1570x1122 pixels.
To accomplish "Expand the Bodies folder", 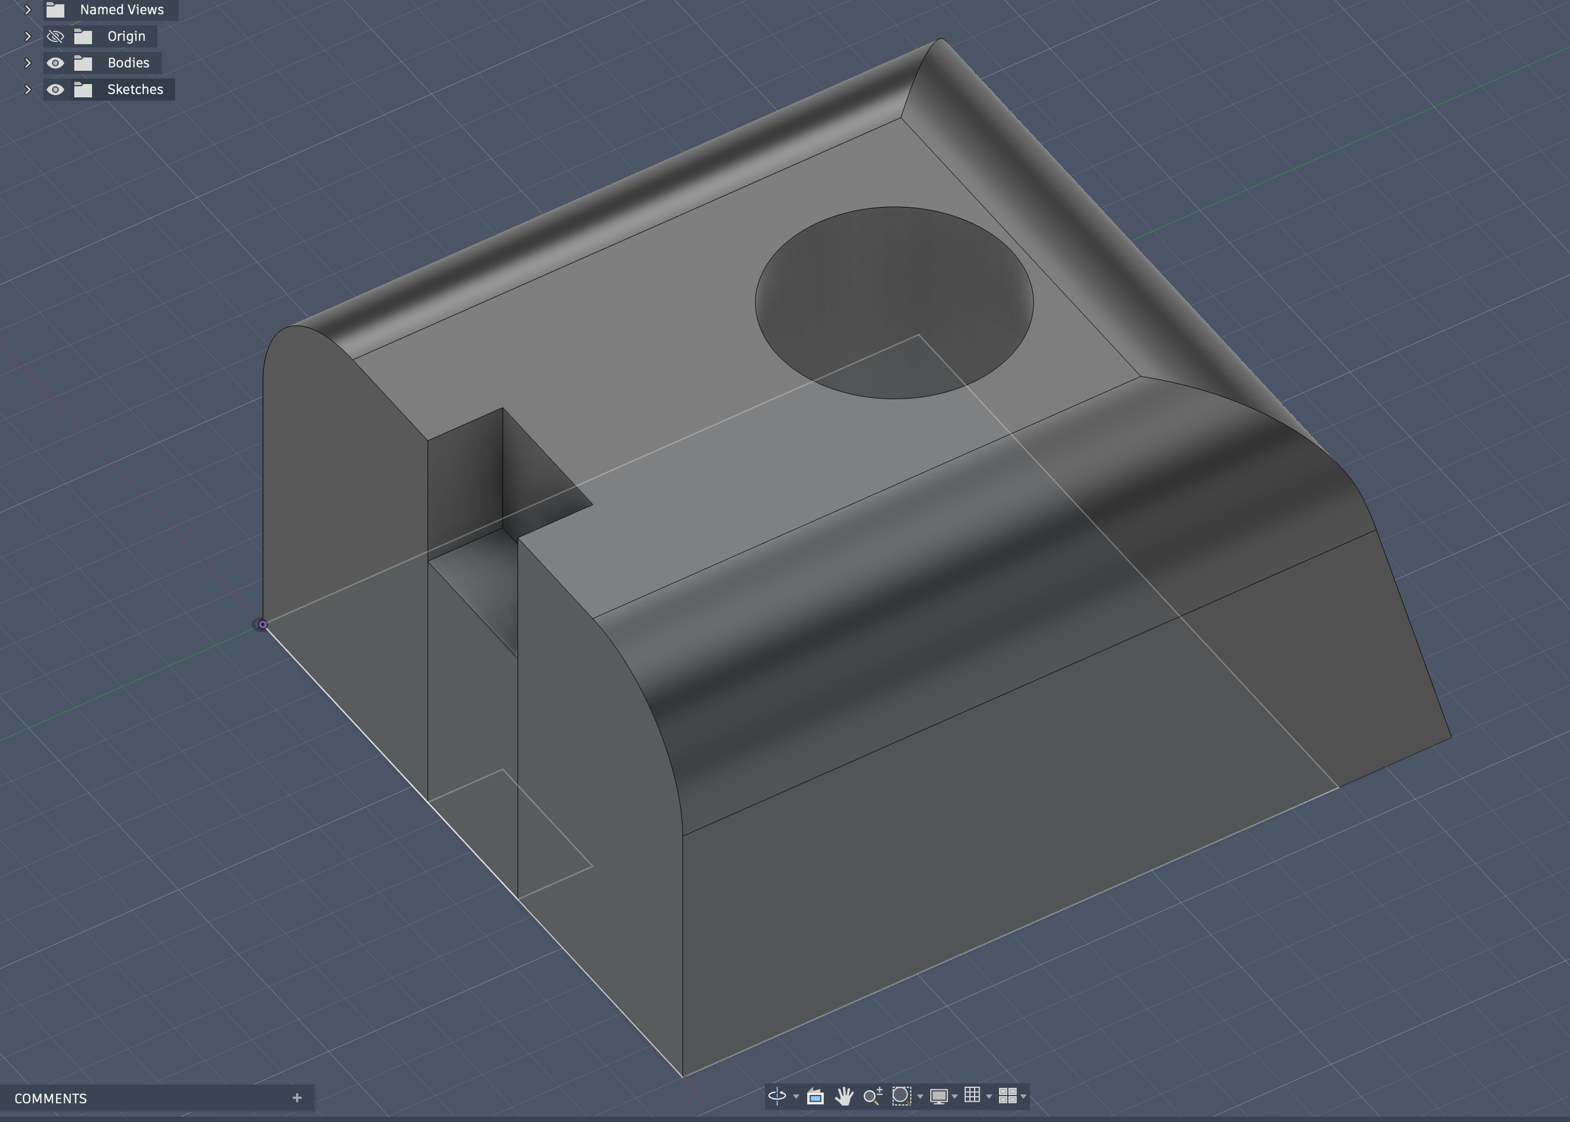I will pyautogui.click(x=28, y=63).
